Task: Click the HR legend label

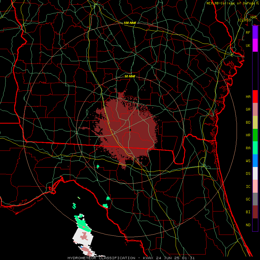Action: (248, 135)
